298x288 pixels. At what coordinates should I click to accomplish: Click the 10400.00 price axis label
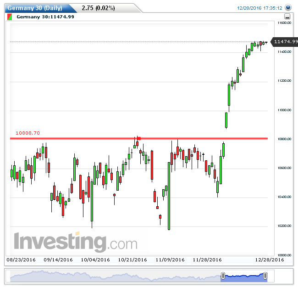pos(284,197)
